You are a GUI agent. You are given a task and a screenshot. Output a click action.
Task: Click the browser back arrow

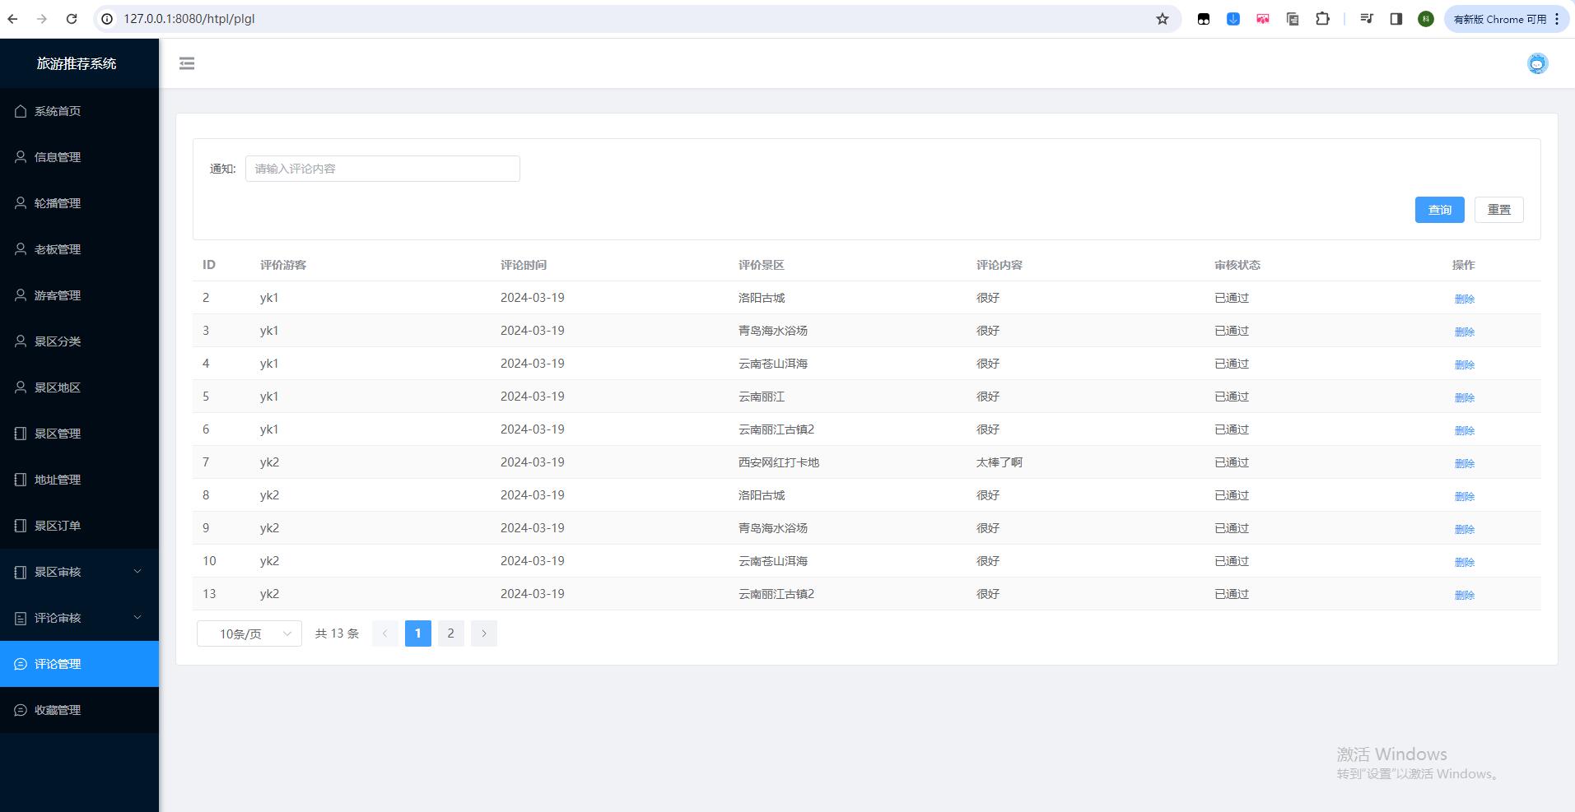(13, 19)
